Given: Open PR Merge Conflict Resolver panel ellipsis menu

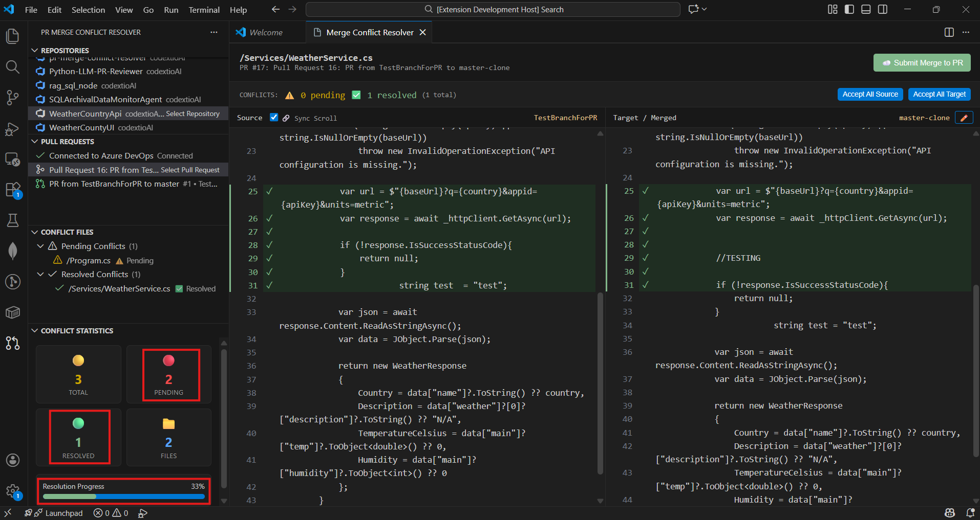Looking at the screenshot, I should 214,32.
